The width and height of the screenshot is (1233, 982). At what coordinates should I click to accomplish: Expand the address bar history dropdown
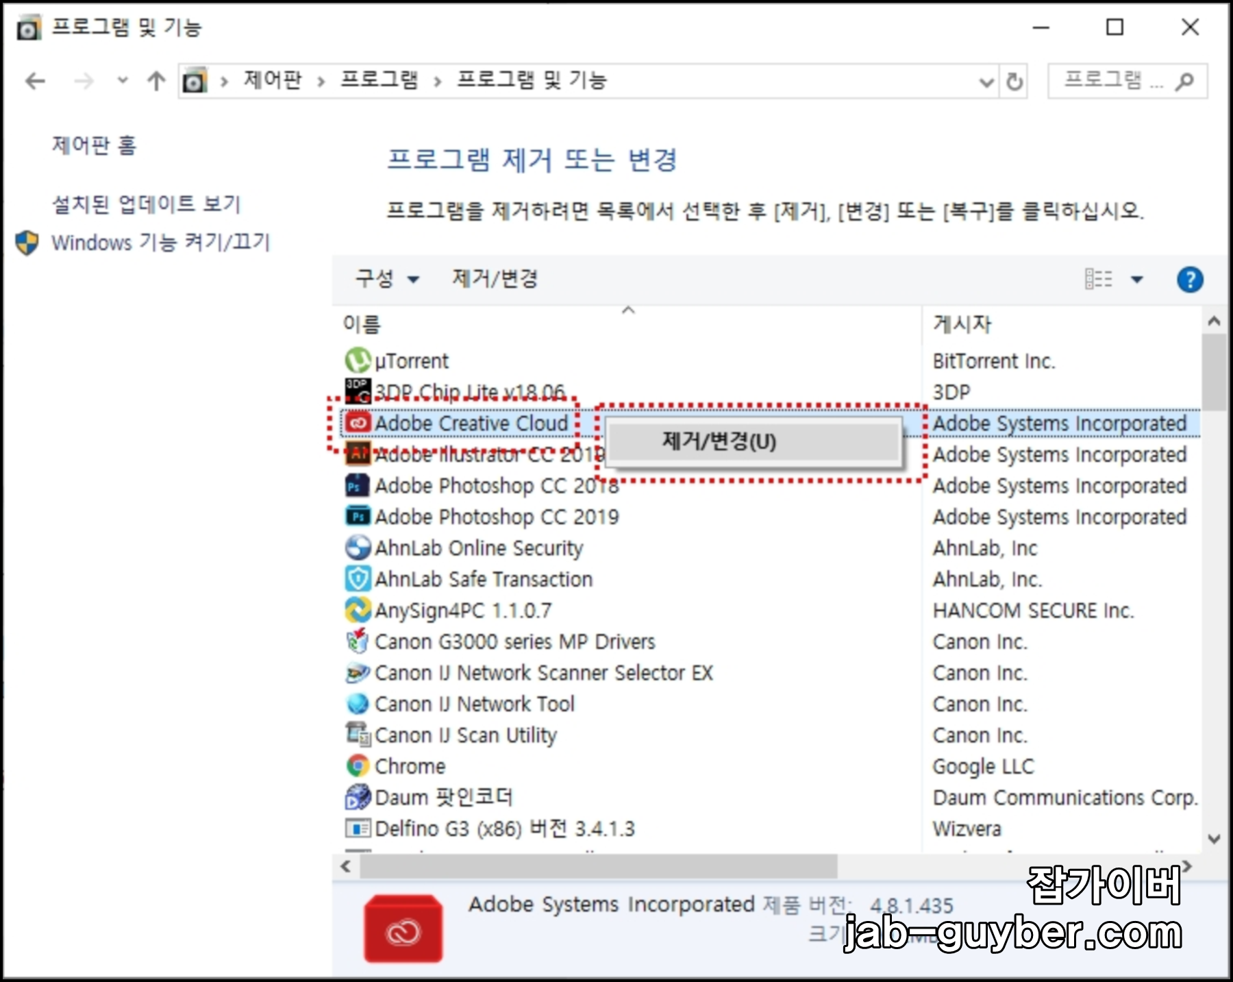click(x=986, y=83)
